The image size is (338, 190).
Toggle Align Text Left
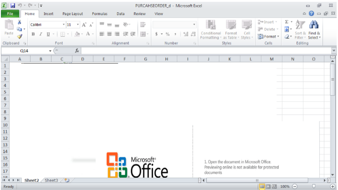(102, 34)
